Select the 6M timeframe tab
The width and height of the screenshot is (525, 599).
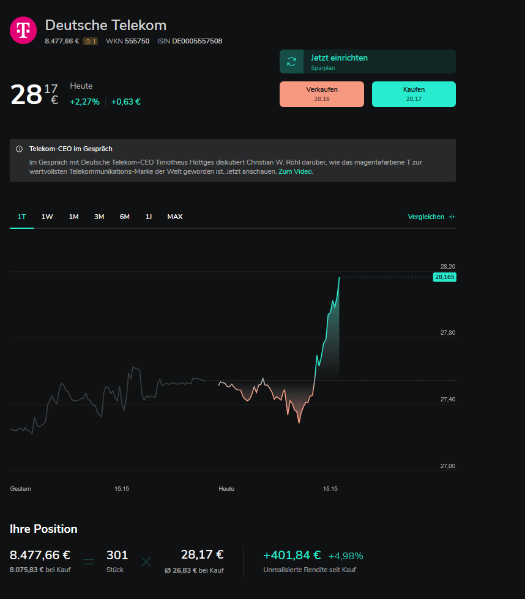coord(125,217)
